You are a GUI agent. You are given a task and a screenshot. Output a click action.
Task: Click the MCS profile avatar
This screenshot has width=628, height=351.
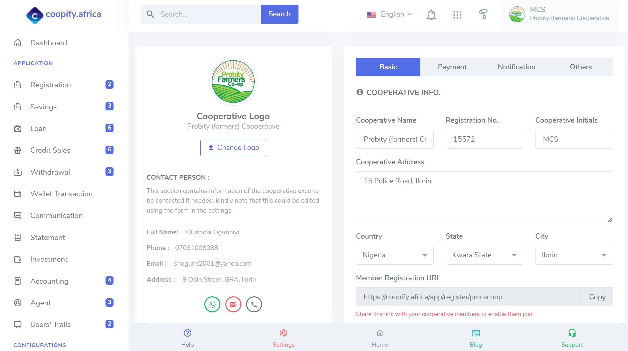coord(517,14)
